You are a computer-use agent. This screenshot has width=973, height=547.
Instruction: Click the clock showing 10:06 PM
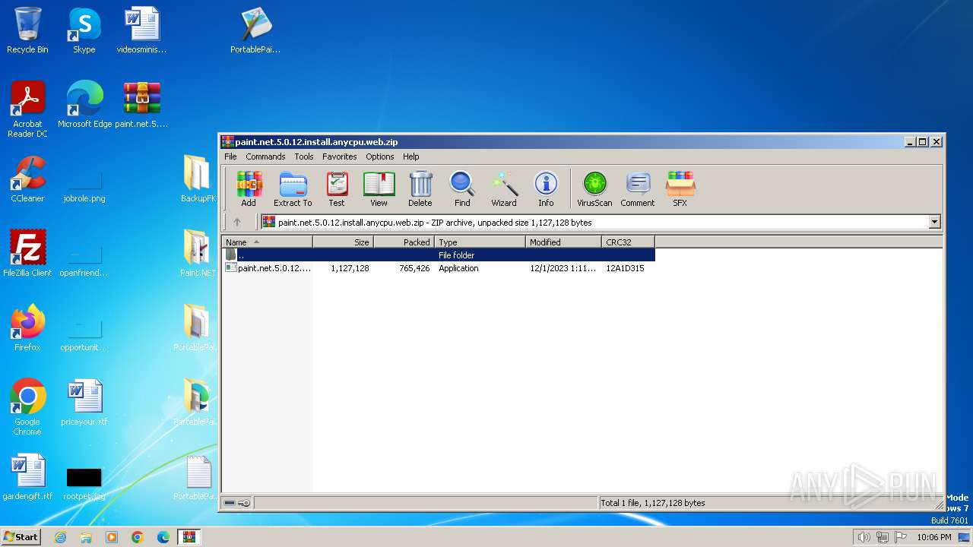tap(933, 537)
